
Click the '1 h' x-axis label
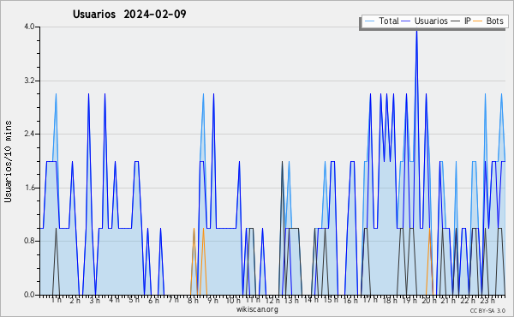[56, 300]
